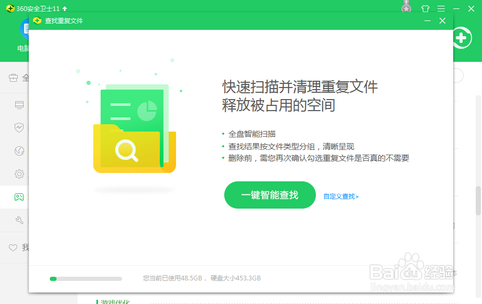This screenshot has width=482, height=304.
Task: Open the hamburger main menu
Action: (441, 8)
